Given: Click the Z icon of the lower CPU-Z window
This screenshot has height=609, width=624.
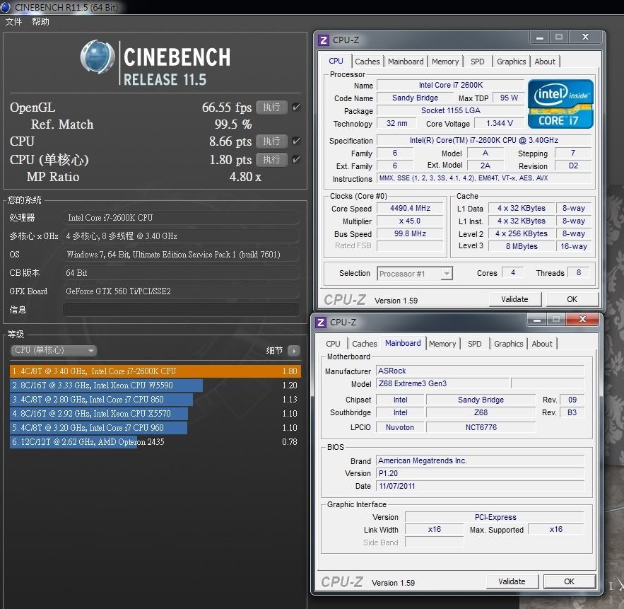Looking at the screenshot, I should (321, 323).
